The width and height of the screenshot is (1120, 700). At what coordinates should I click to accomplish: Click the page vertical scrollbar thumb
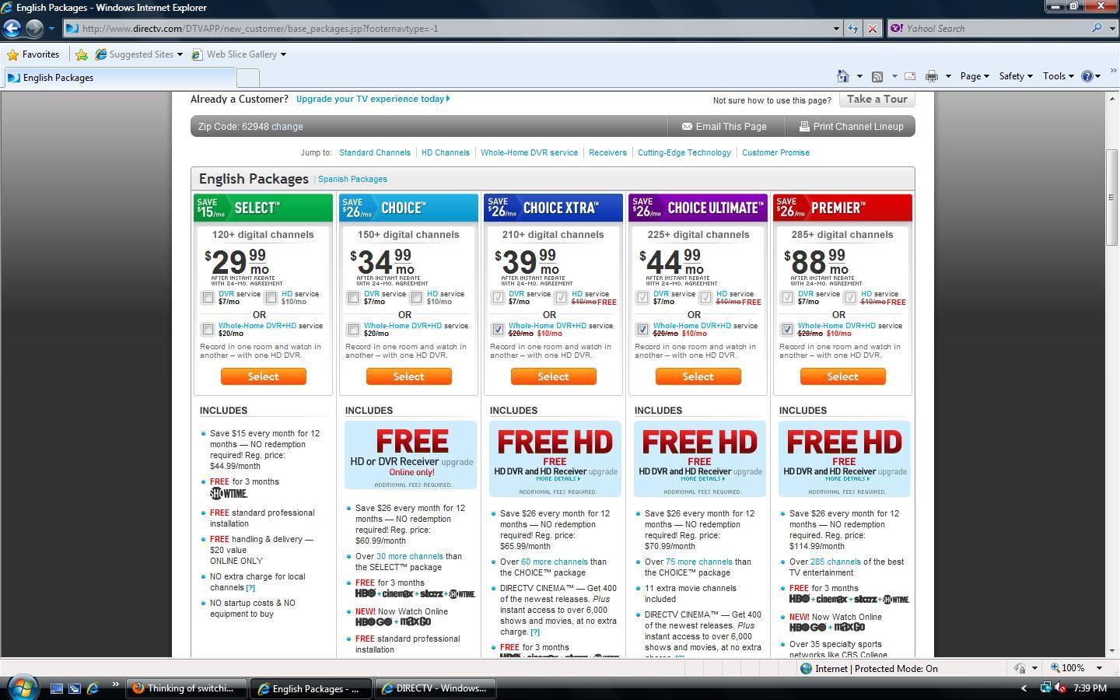point(1112,197)
